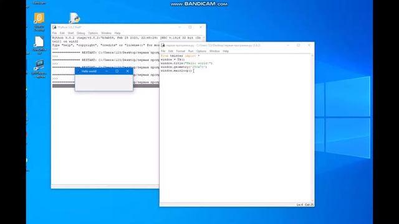This screenshot has height=224, width=399.
Task: Click the IDLE icon in the editor title bar
Action: coord(163,45)
